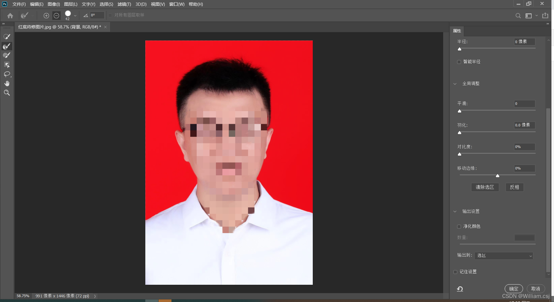
Task: Enable 净化颜色 checkbox
Action: coord(459,226)
